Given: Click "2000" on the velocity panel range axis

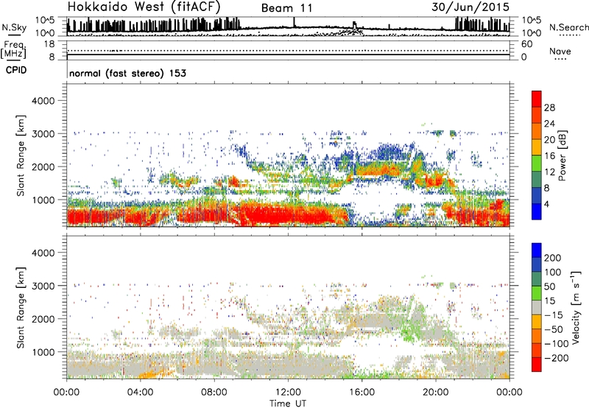Looking at the screenshot, I should point(43,319).
